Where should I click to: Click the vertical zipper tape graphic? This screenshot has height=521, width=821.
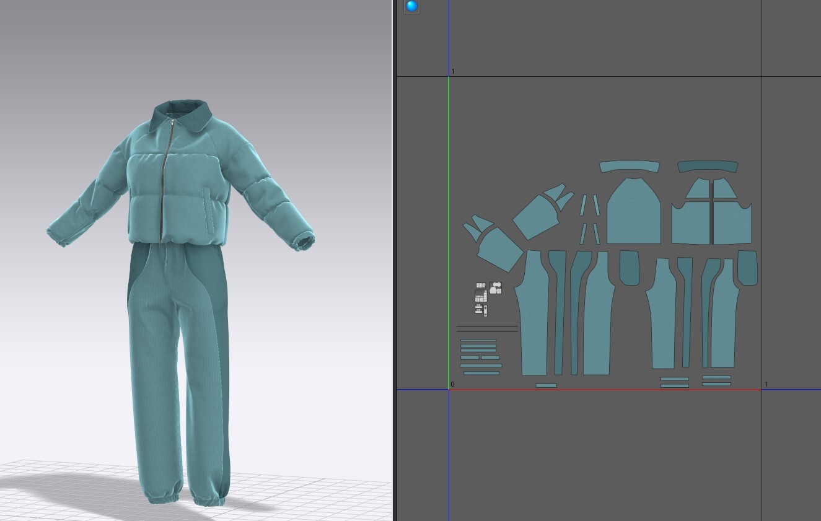click(x=486, y=311)
